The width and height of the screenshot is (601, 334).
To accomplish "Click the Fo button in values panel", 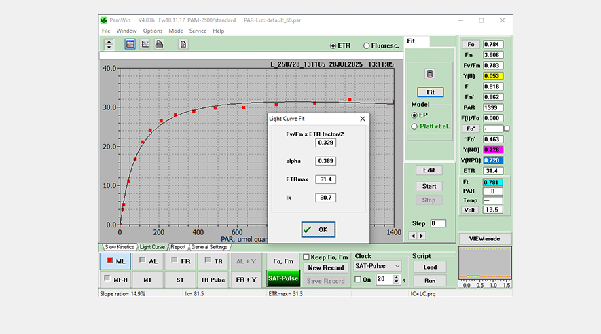I will (471, 44).
